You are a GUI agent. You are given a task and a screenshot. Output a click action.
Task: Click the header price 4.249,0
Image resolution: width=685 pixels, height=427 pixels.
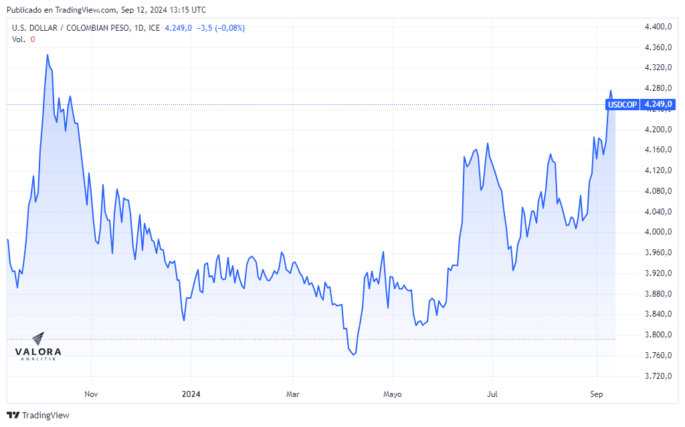click(178, 28)
